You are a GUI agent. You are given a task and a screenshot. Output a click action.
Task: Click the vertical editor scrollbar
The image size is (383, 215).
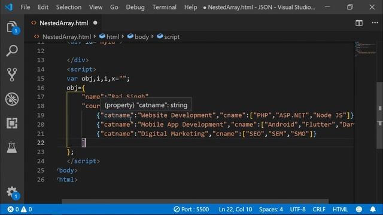pyautogui.click(x=379, y=116)
